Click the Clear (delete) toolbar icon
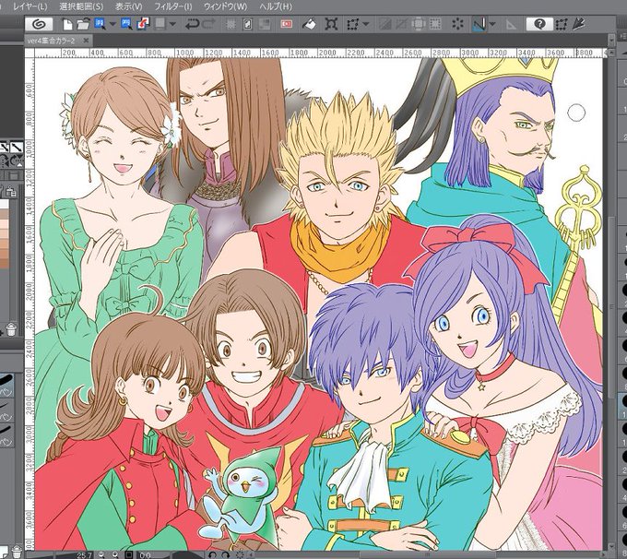The height and width of the screenshot is (559, 627). [x=231, y=24]
